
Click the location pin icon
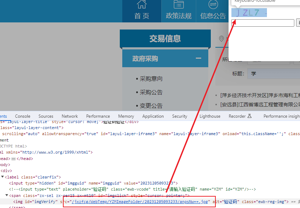pos(221,38)
